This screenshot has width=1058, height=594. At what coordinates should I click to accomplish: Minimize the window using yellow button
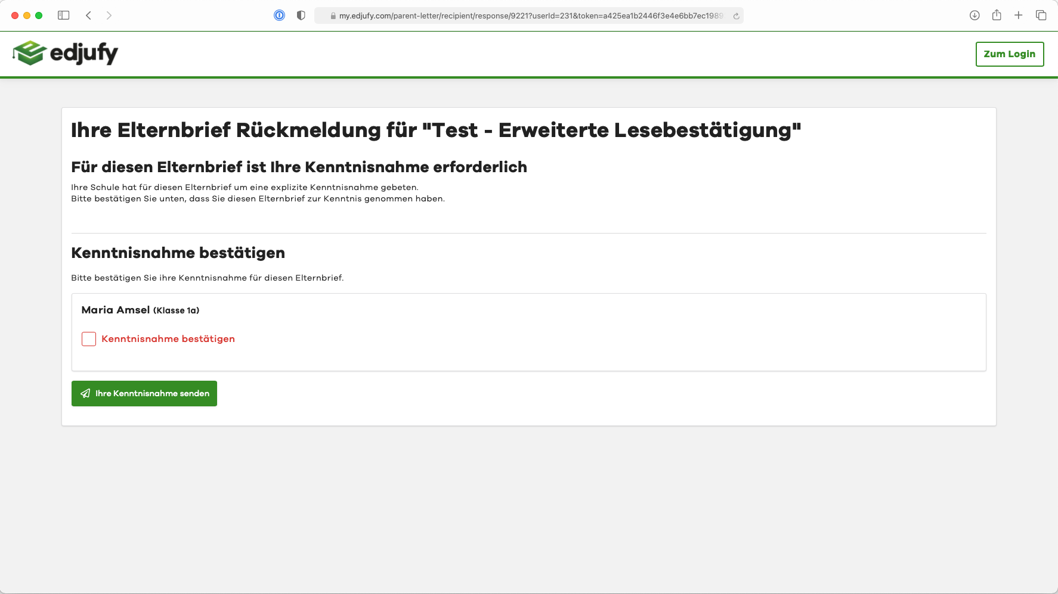click(27, 15)
